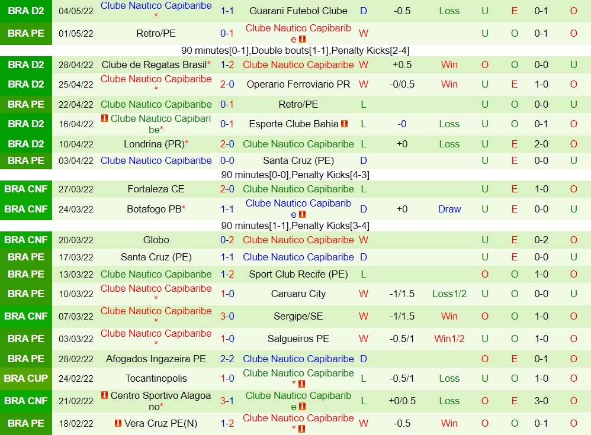Click date 28/02/22
Screen dimensions: 591x435
[76, 359]
